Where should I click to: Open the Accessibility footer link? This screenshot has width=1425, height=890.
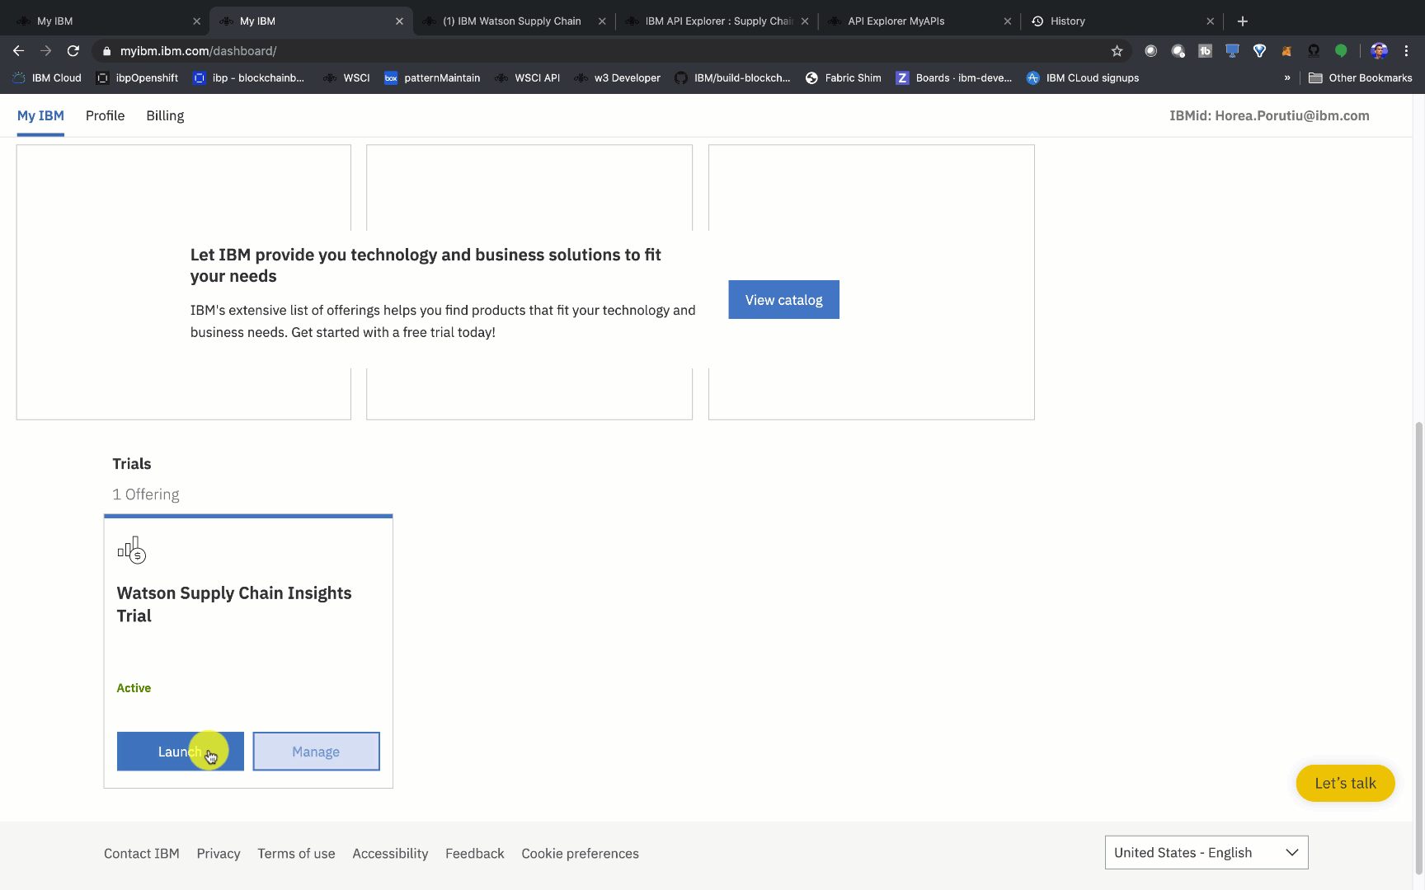[390, 854]
